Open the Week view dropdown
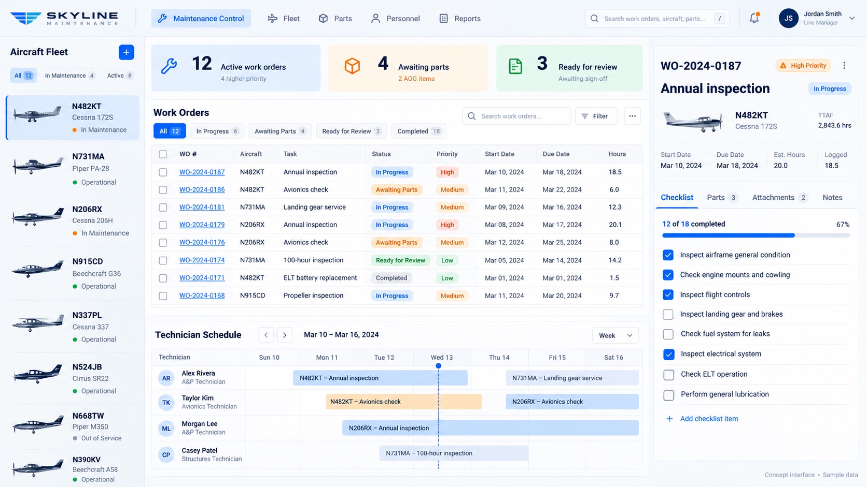 pyautogui.click(x=616, y=335)
